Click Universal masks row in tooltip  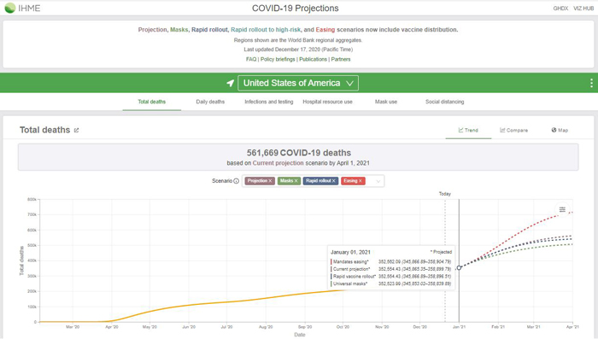[x=391, y=283]
